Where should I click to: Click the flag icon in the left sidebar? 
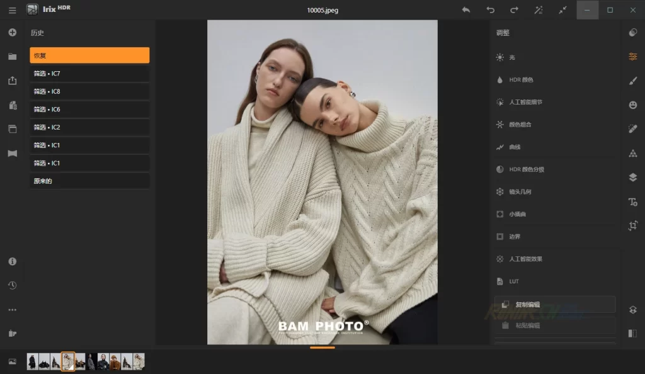coord(12,153)
